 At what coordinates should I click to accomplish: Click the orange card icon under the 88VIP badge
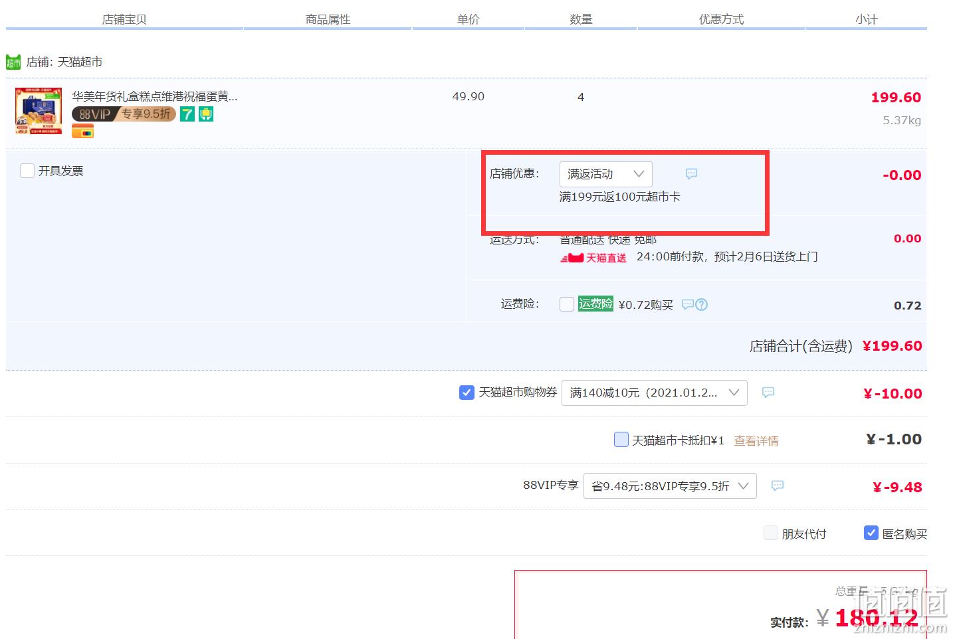pyautogui.click(x=82, y=132)
